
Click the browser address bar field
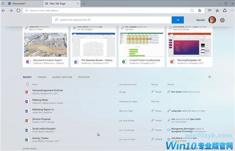pyautogui.click(x=114, y=11)
